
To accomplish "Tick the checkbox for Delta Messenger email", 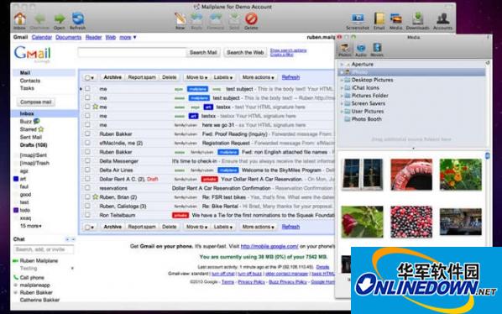I will (x=87, y=160).
